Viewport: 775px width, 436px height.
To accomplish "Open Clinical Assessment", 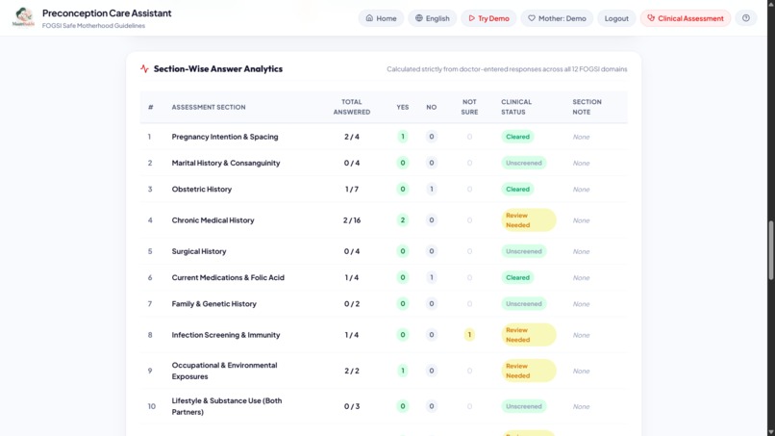I will click(686, 18).
